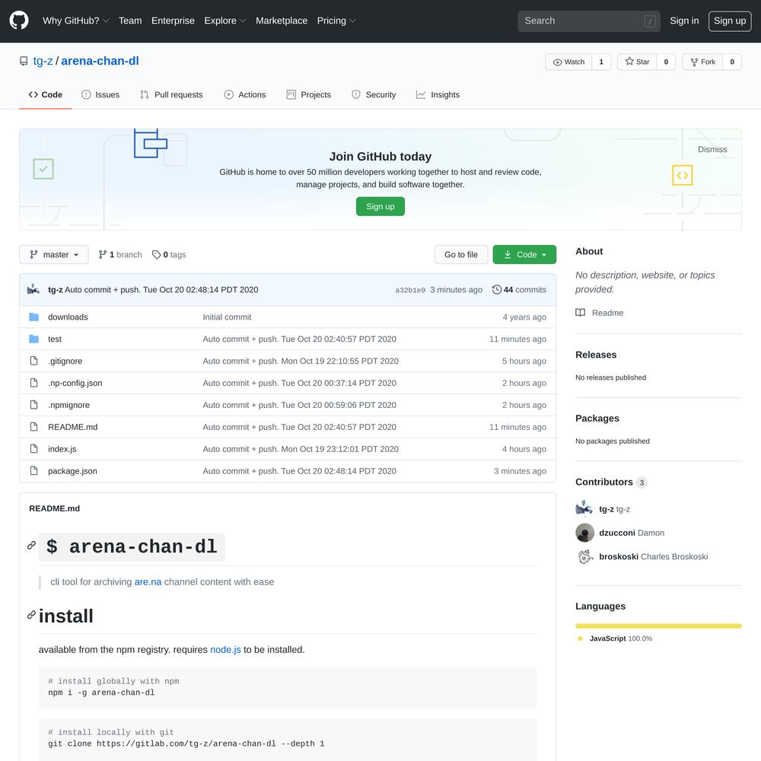Click the JavaScript 100.0% language entry

(616, 638)
